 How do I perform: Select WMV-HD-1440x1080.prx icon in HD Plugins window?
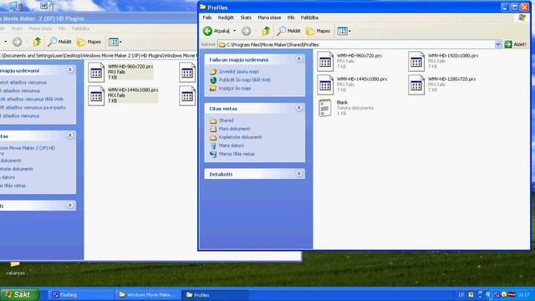(x=96, y=96)
